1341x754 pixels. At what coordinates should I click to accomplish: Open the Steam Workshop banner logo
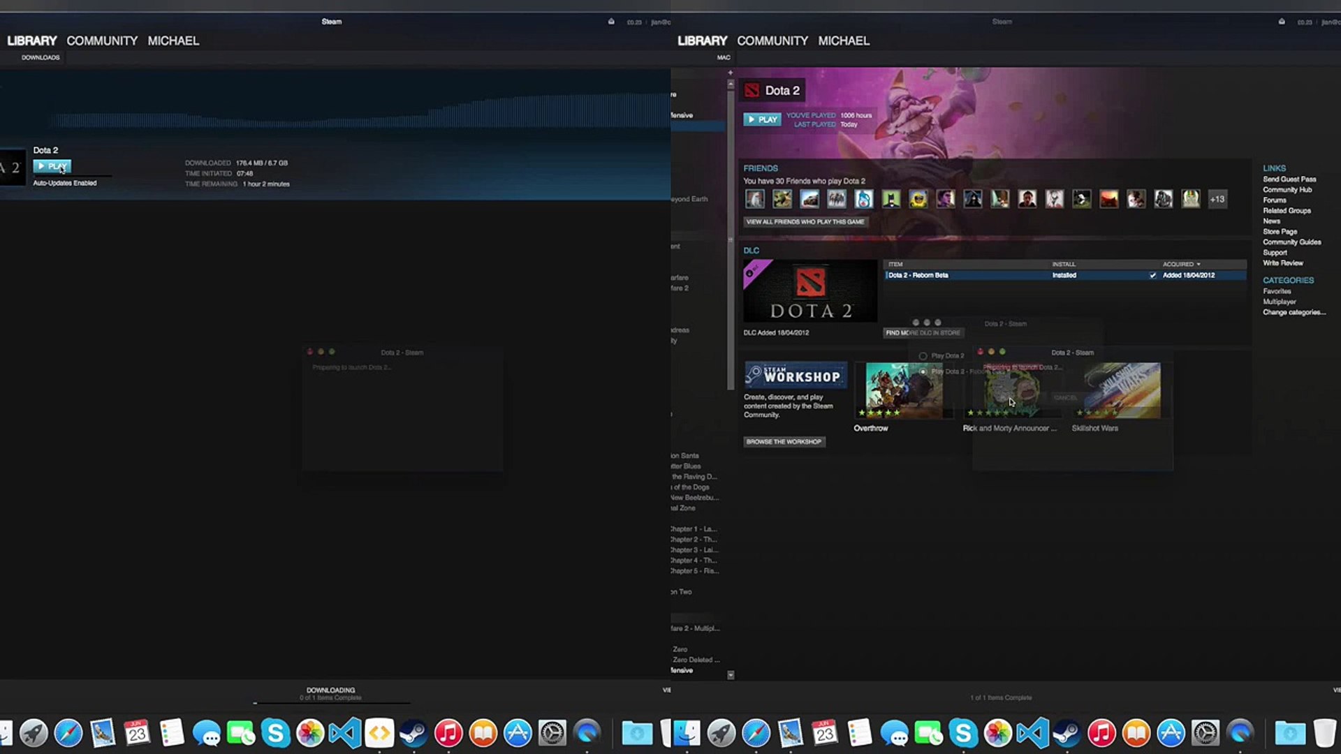tap(796, 375)
